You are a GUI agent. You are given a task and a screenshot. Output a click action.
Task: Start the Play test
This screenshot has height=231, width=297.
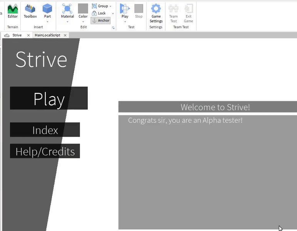click(x=125, y=11)
